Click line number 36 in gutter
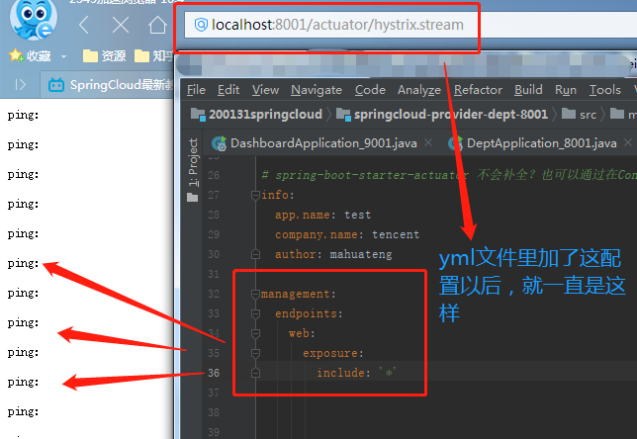Image resolution: width=637 pixels, height=439 pixels. pos(214,373)
